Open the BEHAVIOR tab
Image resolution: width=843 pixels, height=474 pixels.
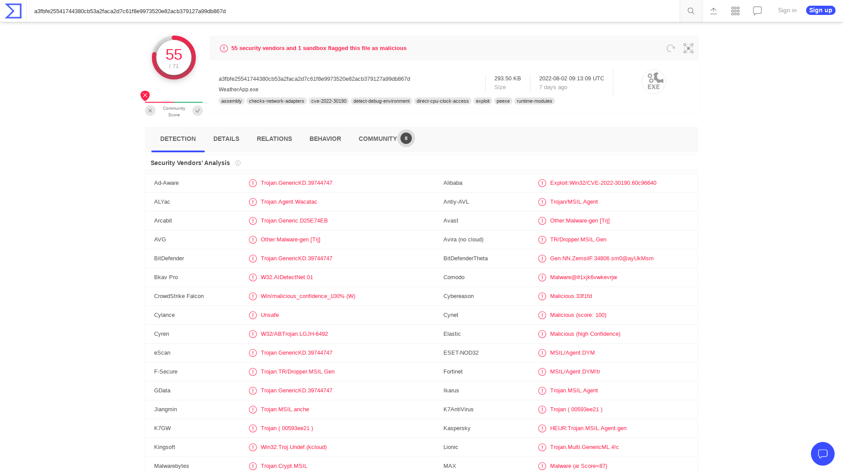click(325, 139)
